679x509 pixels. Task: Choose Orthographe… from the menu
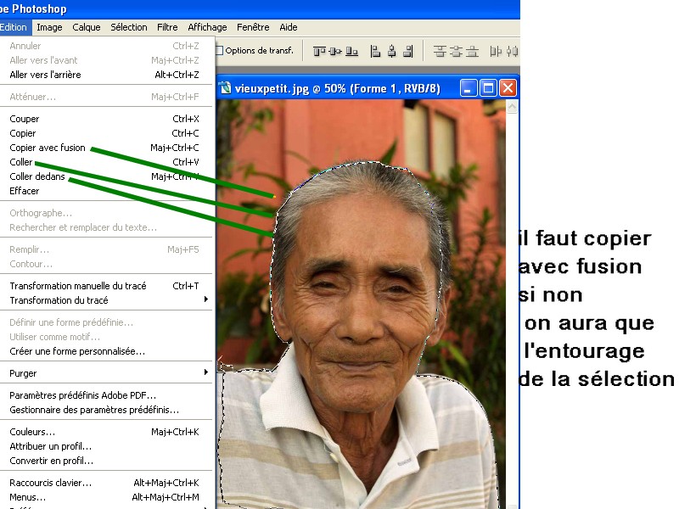(x=107, y=213)
